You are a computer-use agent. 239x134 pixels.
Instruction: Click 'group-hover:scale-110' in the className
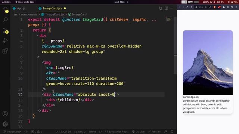point(70,84)
